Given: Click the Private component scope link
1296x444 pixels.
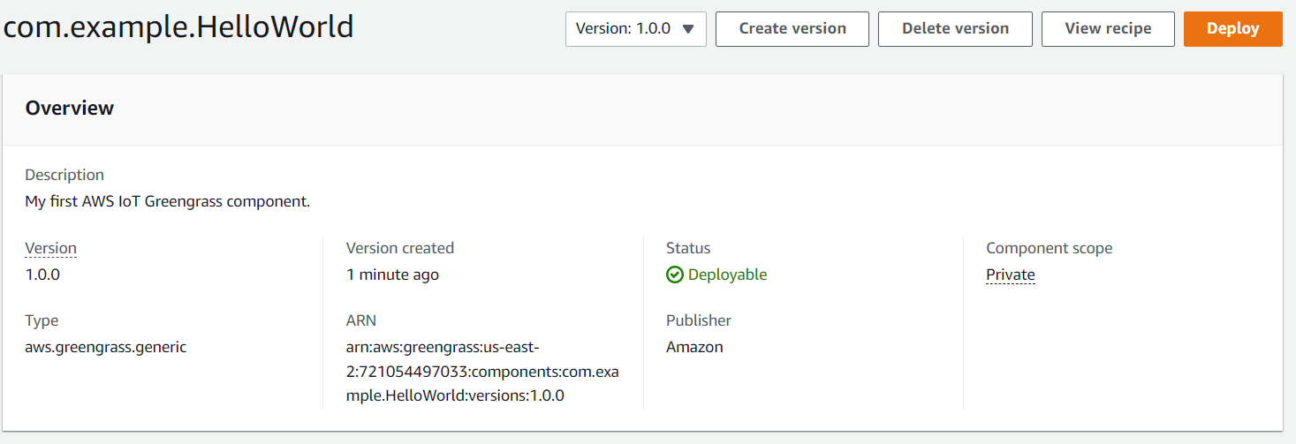Looking at the screenshot, I should pyautogui.click(x=1011, y=275).
